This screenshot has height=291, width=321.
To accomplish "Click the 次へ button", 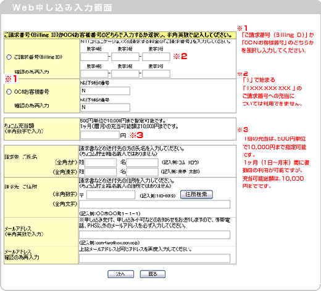I will [x=120, y=274].
